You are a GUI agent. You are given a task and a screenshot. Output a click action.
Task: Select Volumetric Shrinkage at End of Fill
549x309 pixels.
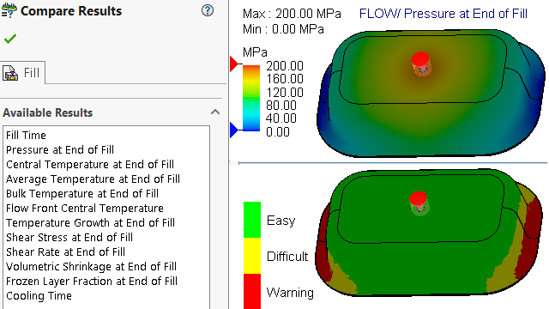91,267
